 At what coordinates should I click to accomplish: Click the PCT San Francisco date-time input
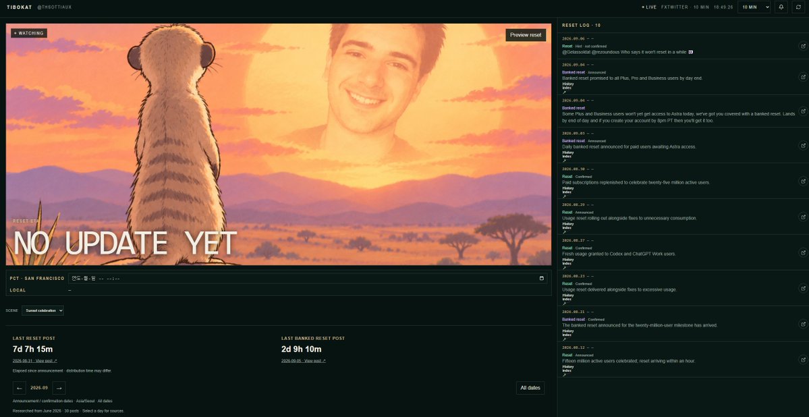[x=308, y=279]
